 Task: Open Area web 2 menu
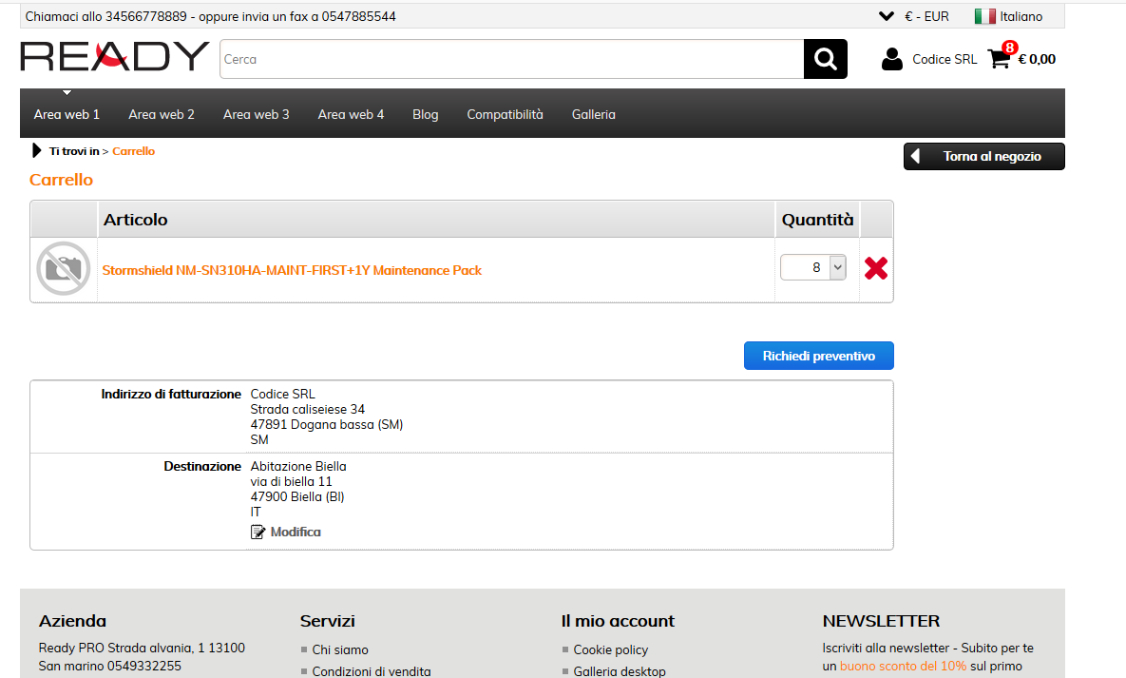tap(162, 114)
